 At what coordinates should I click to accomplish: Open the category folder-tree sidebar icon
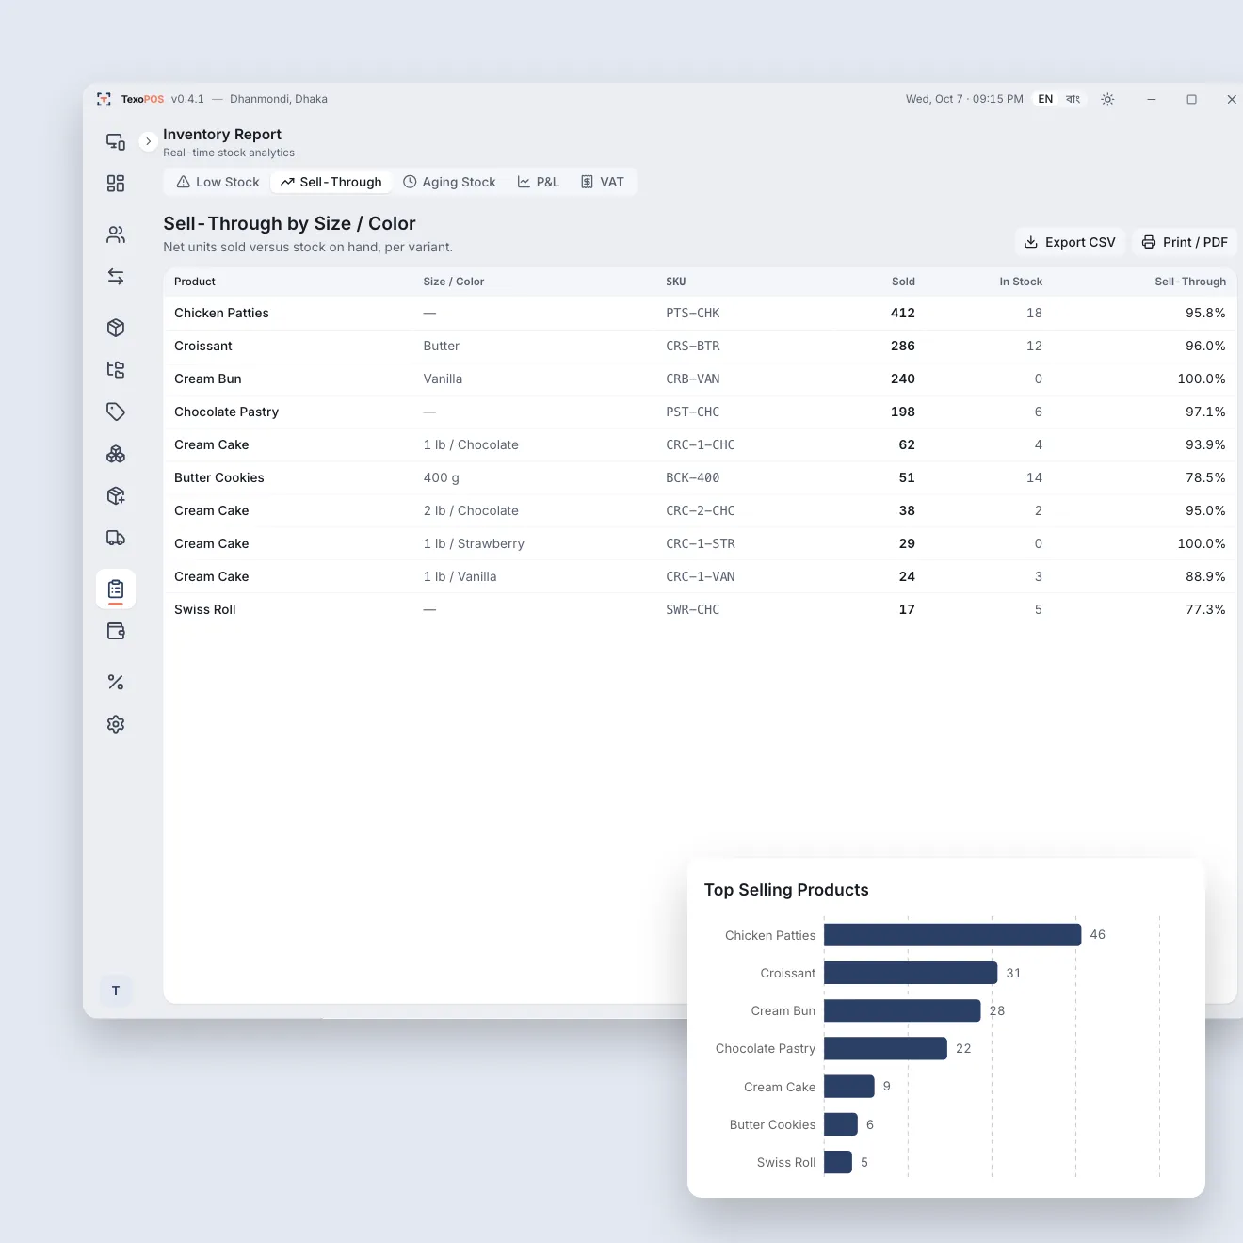[116, 369]
